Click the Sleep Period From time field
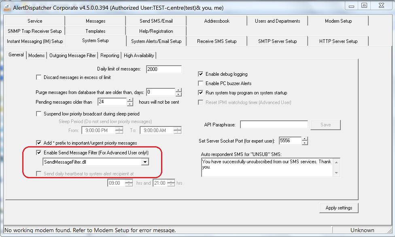The width and height of the screenshot is (395, 237). point(99,130)
